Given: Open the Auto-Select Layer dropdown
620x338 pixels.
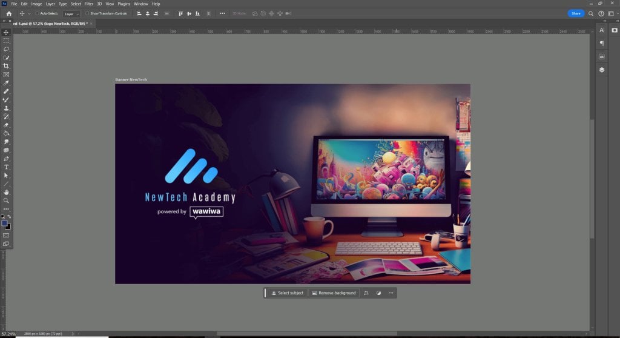Looking at the screenshot, I should click(71, 14).
